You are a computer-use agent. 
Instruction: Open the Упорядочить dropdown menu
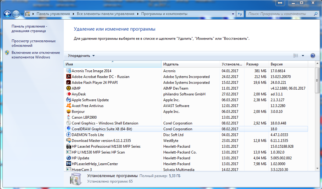point(81,56)
